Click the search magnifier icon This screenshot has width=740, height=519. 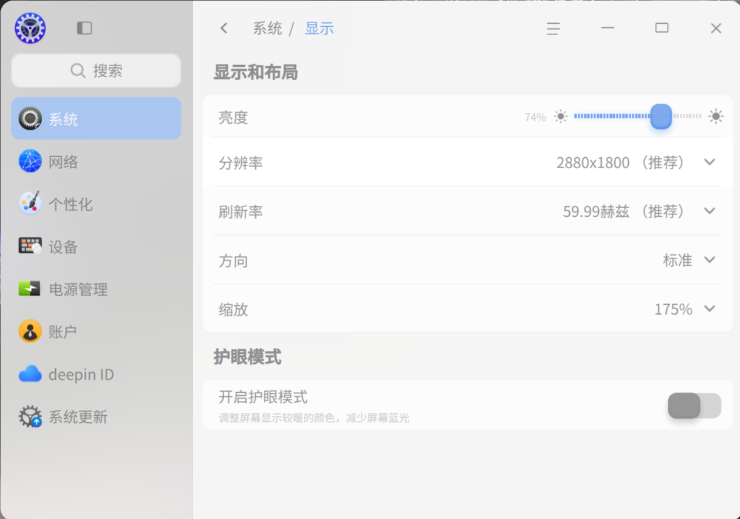(78, 70)
